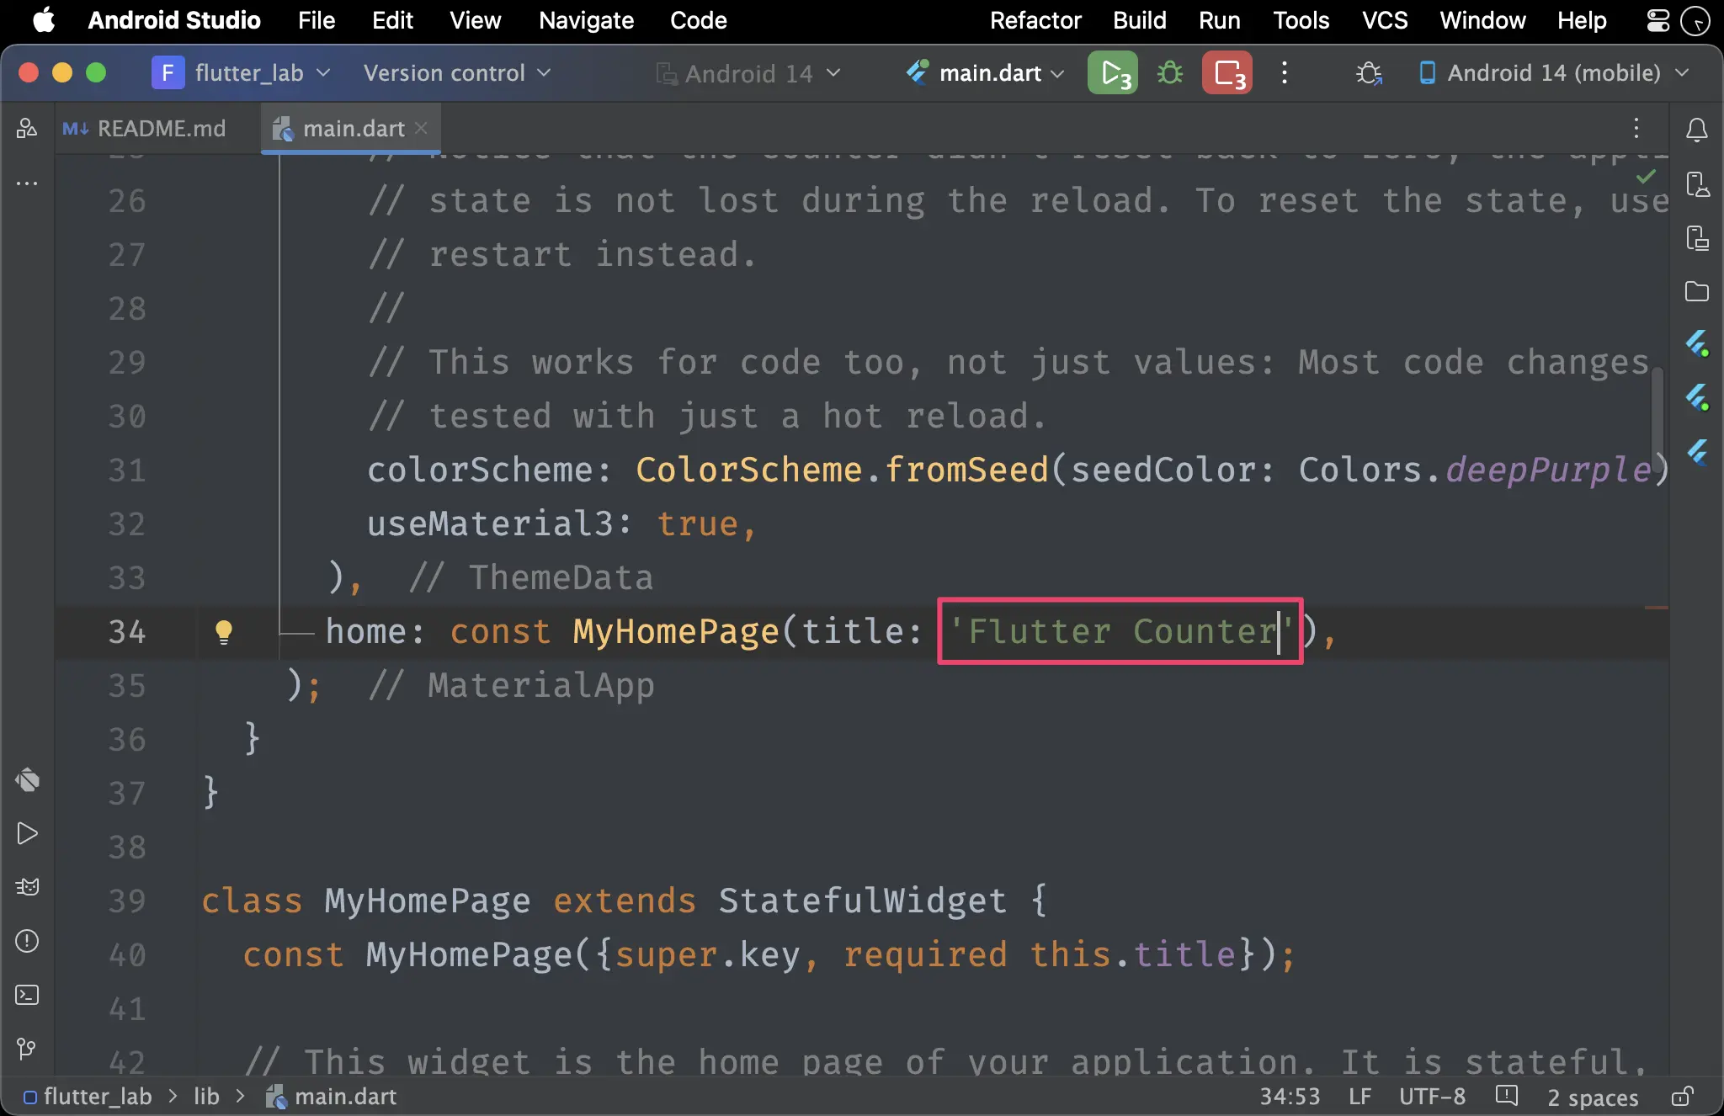Open the Version control dropdown
The width and height of the screenshot is (1724, 1116).
[457, 73]
